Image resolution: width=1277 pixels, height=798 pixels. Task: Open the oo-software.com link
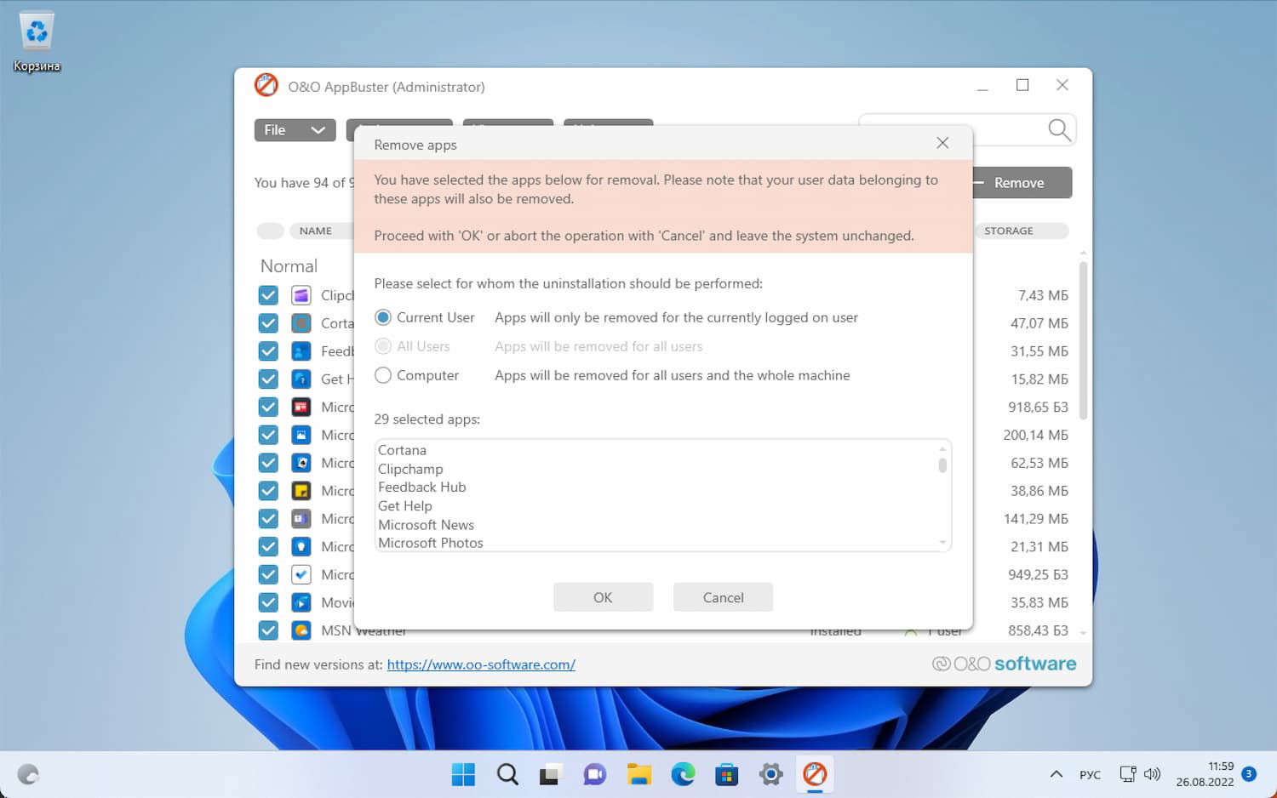(481, 664)
